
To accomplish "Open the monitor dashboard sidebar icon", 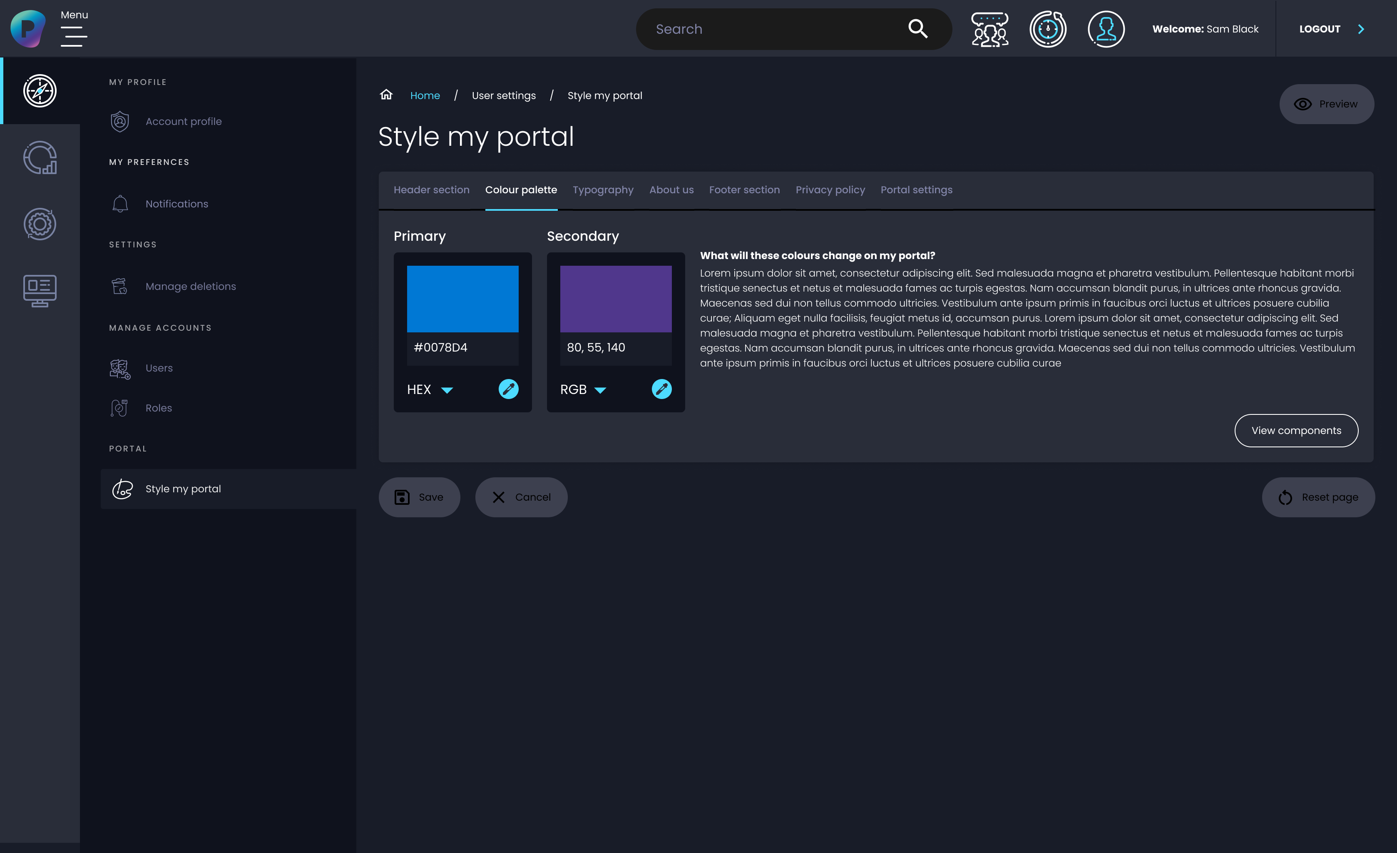I will 40,290.
